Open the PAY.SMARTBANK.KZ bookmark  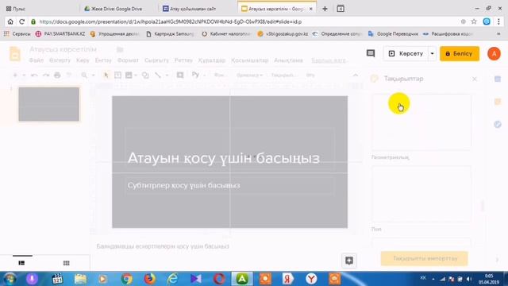click(x=60, y=33)
